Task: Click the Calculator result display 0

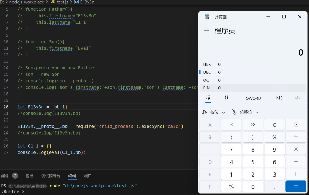Action: coord(301,53)
